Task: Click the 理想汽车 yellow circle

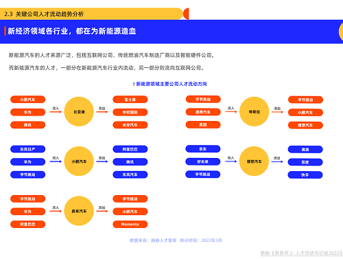Action: pos(254,161)
